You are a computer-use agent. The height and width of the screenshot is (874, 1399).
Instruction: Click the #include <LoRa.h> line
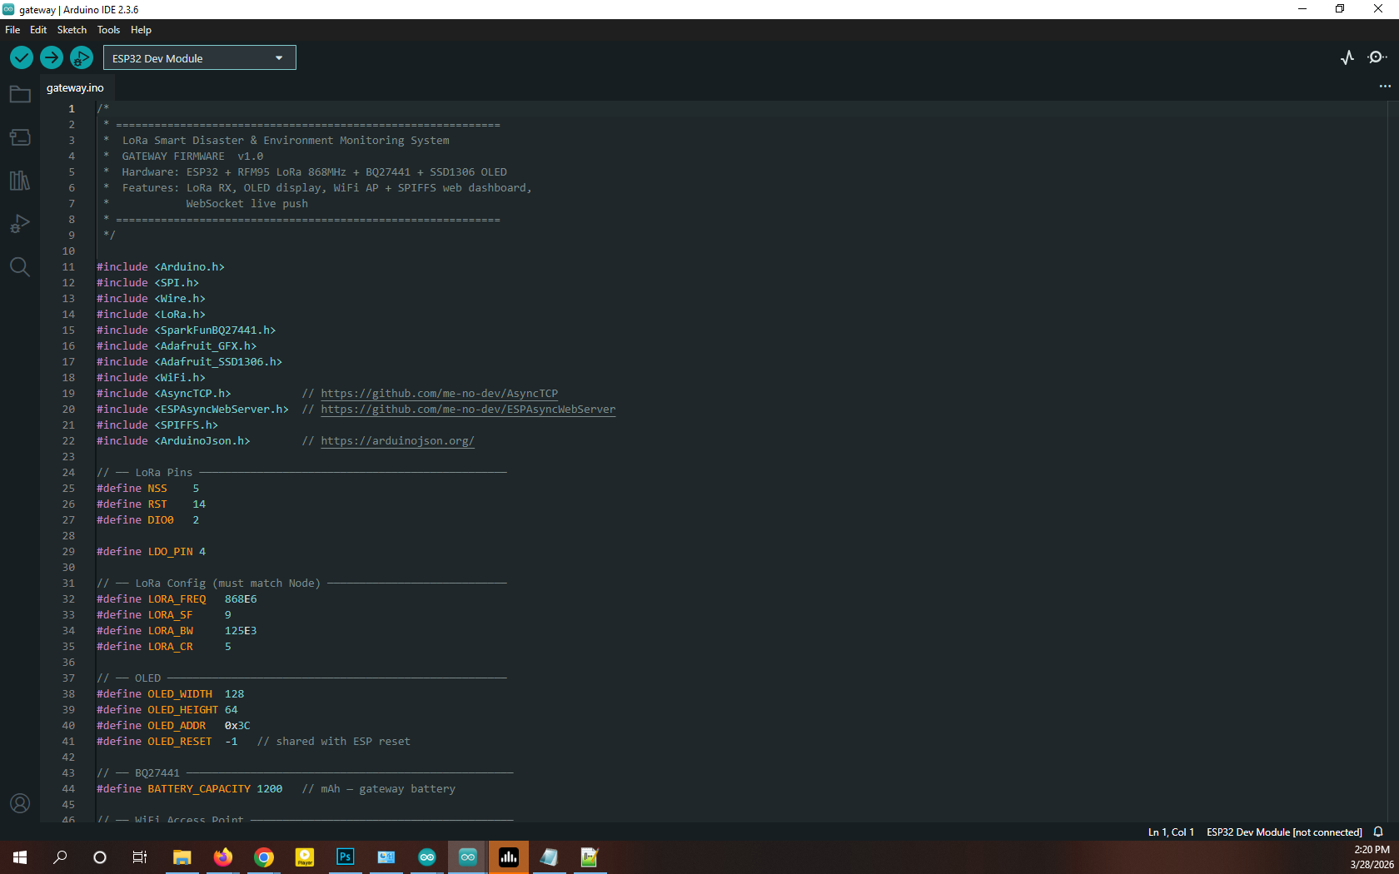click(x=151, y=315)
